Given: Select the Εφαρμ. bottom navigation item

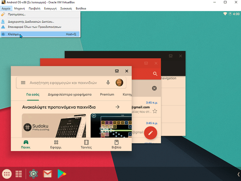Looking at the screenshot, I should point(56,144).
